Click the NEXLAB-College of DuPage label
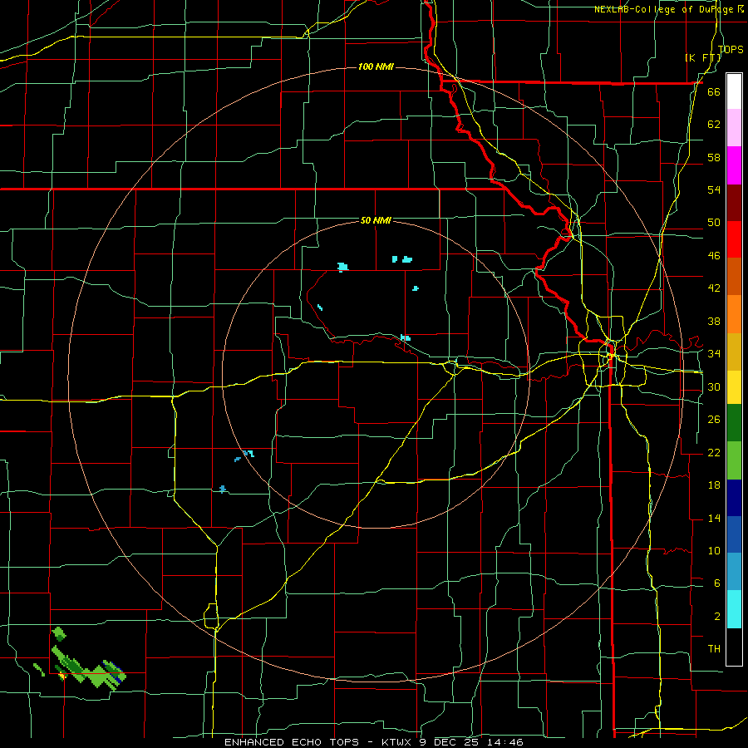The height and width of the screenshot is (748, 748). [665, 9]
